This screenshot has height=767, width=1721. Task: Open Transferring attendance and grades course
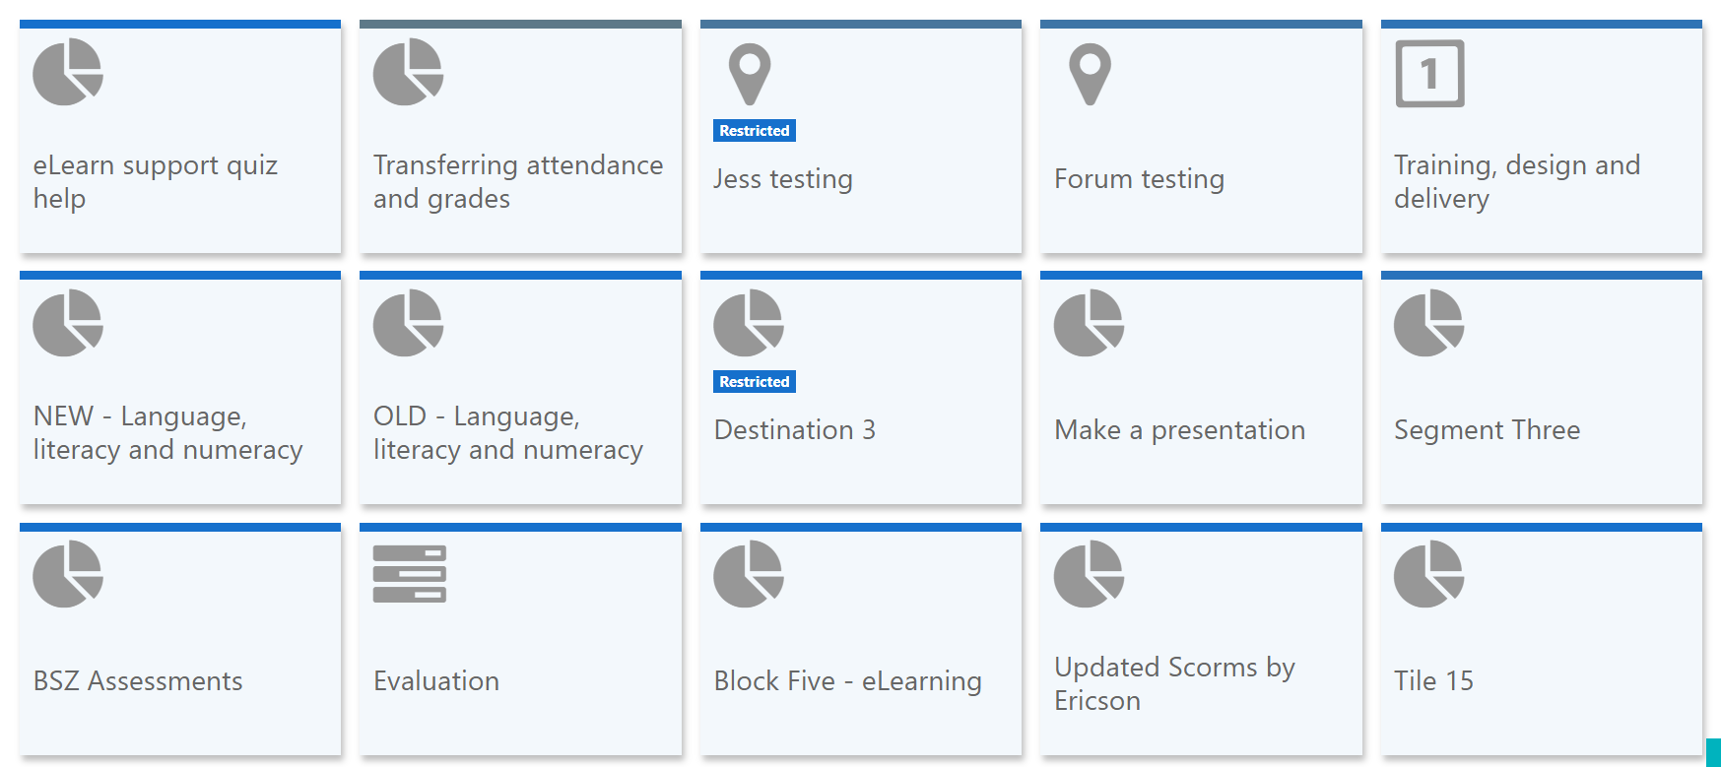click(517, 181)
